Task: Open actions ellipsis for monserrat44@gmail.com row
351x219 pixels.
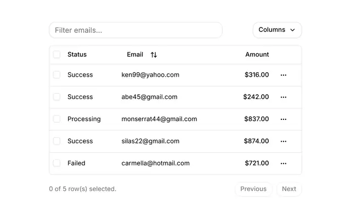Action: [283, 119]
